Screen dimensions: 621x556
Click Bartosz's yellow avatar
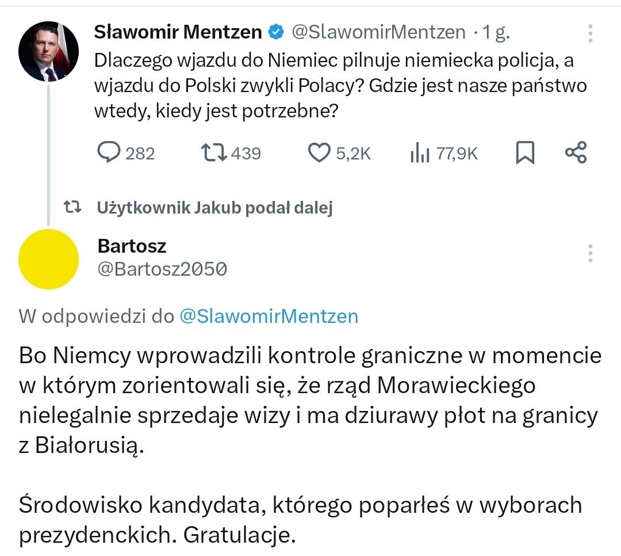49,258
